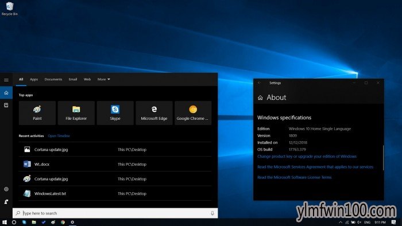Image resolution: width=402 pixels, height=226 pixels.
Task: Click Home icon in Settings About page
Action: 260,98
